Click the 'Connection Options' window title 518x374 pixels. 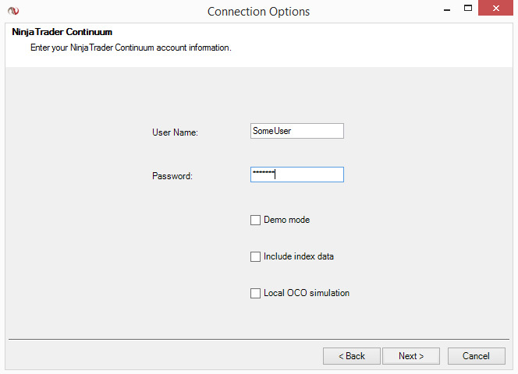[x=259, y=12]
